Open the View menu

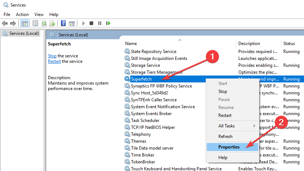[39, 15]
